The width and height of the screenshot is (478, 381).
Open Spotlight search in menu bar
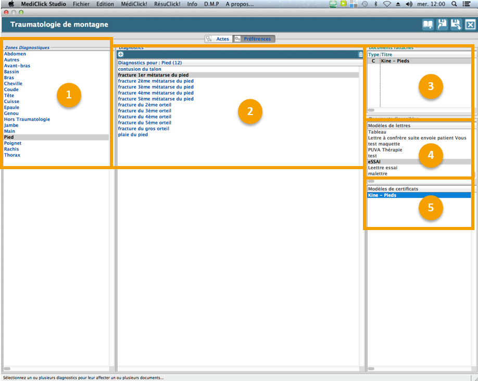[x=454, y=4]
